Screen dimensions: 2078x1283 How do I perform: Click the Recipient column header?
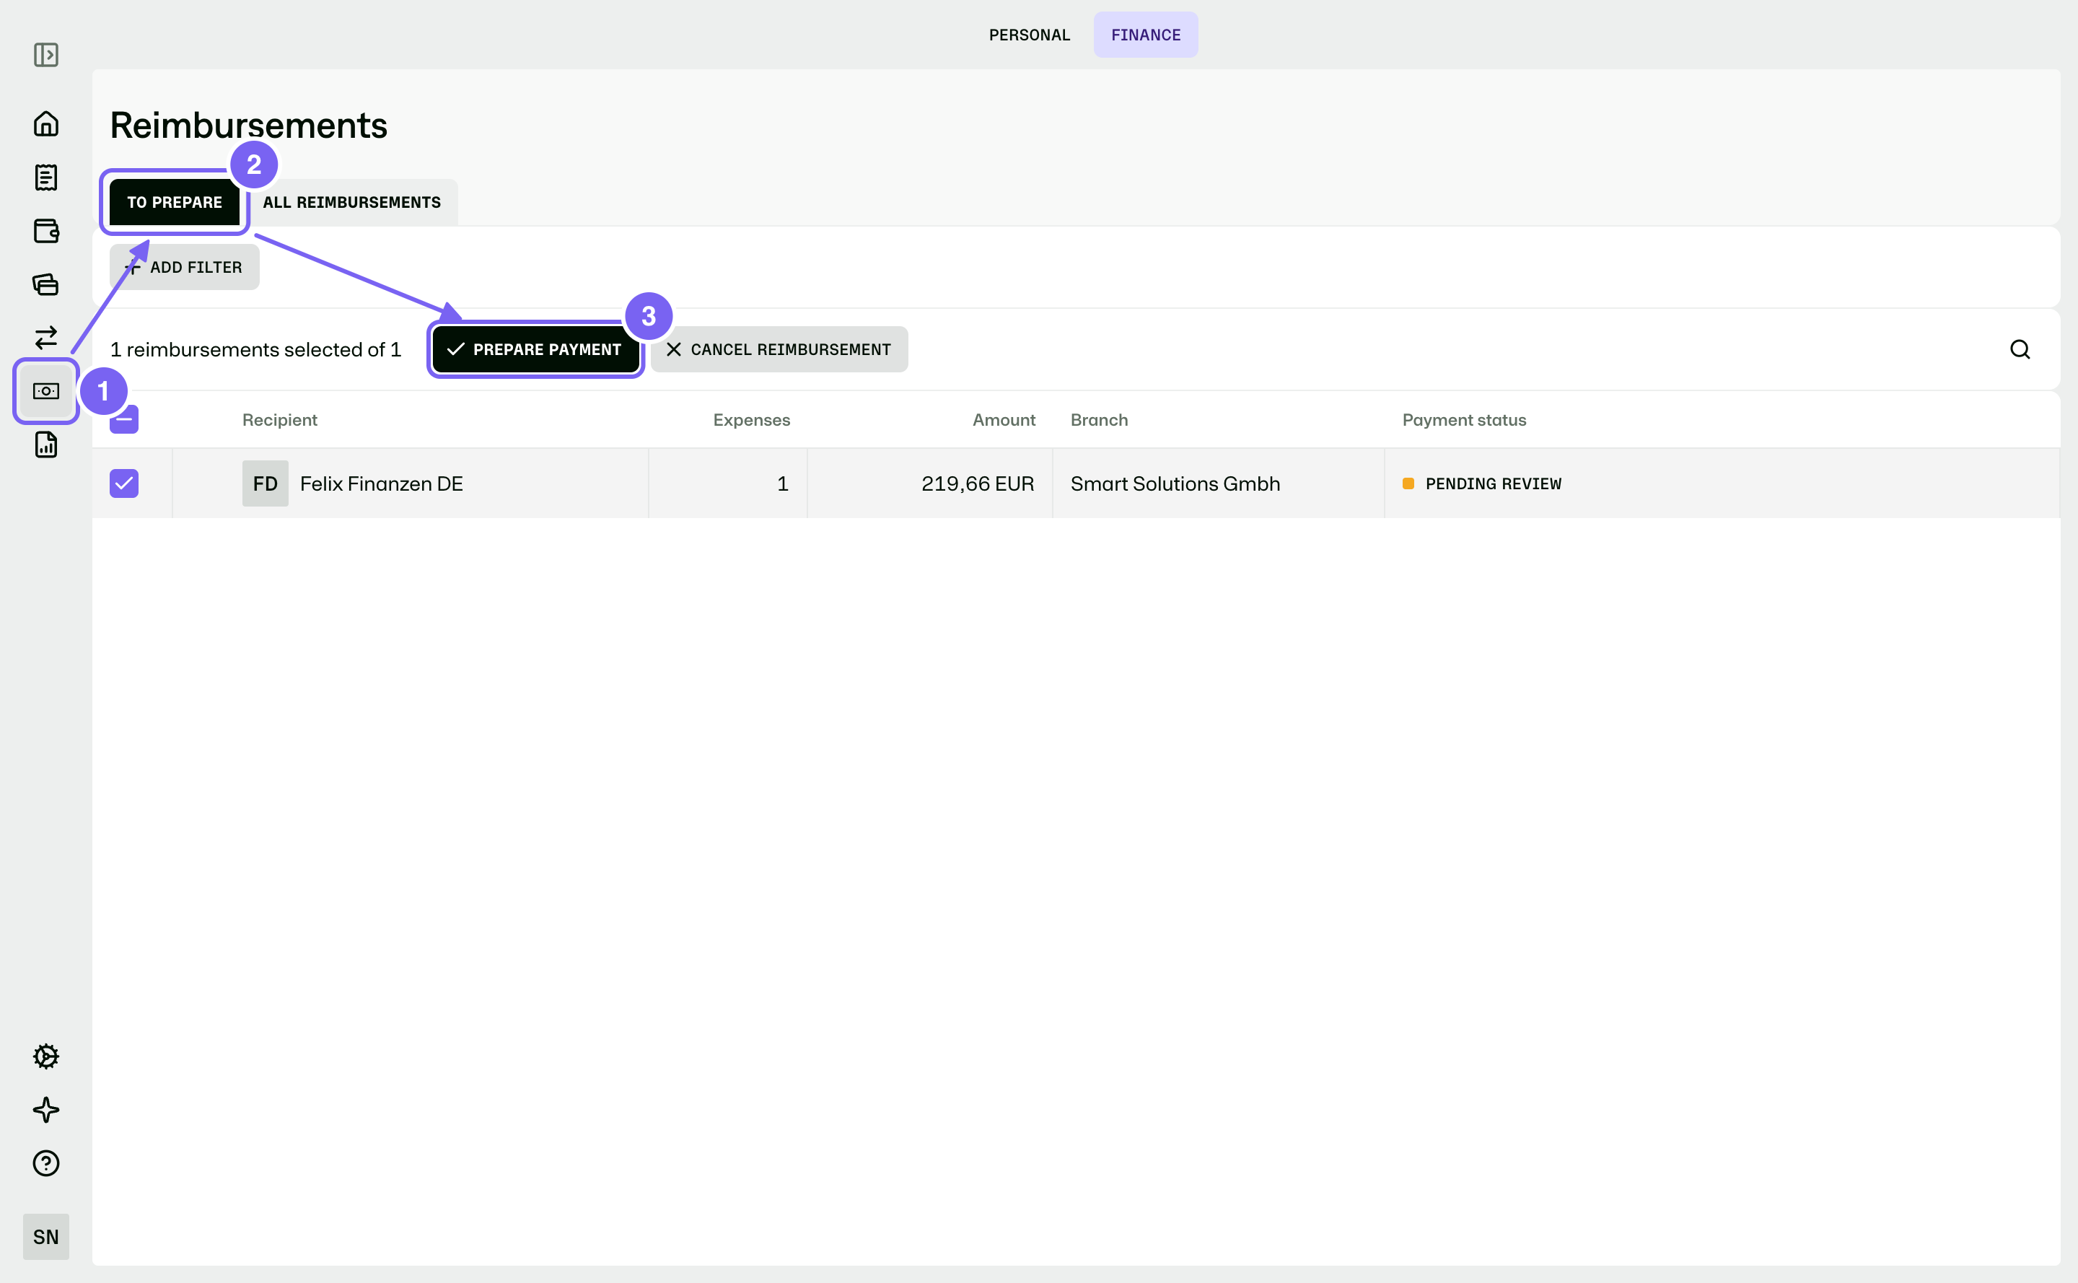[280, 420]
